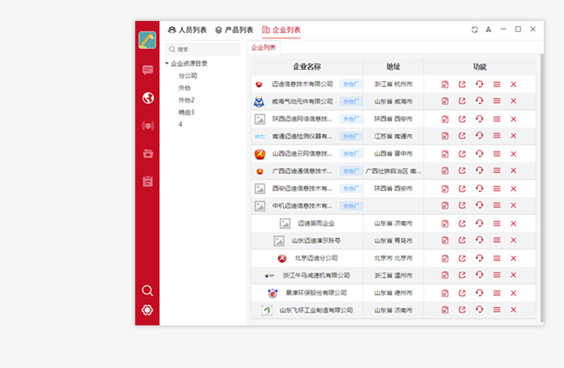Click the red X in the 德州市 row
The image size is (564, 368).
513,293
